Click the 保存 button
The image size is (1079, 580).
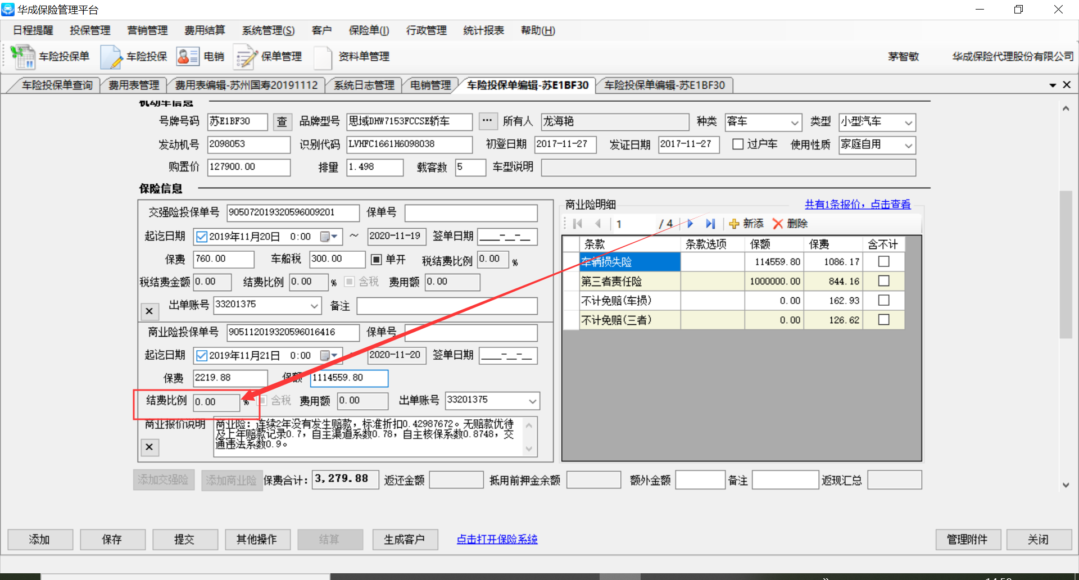[x=112, y=540]
